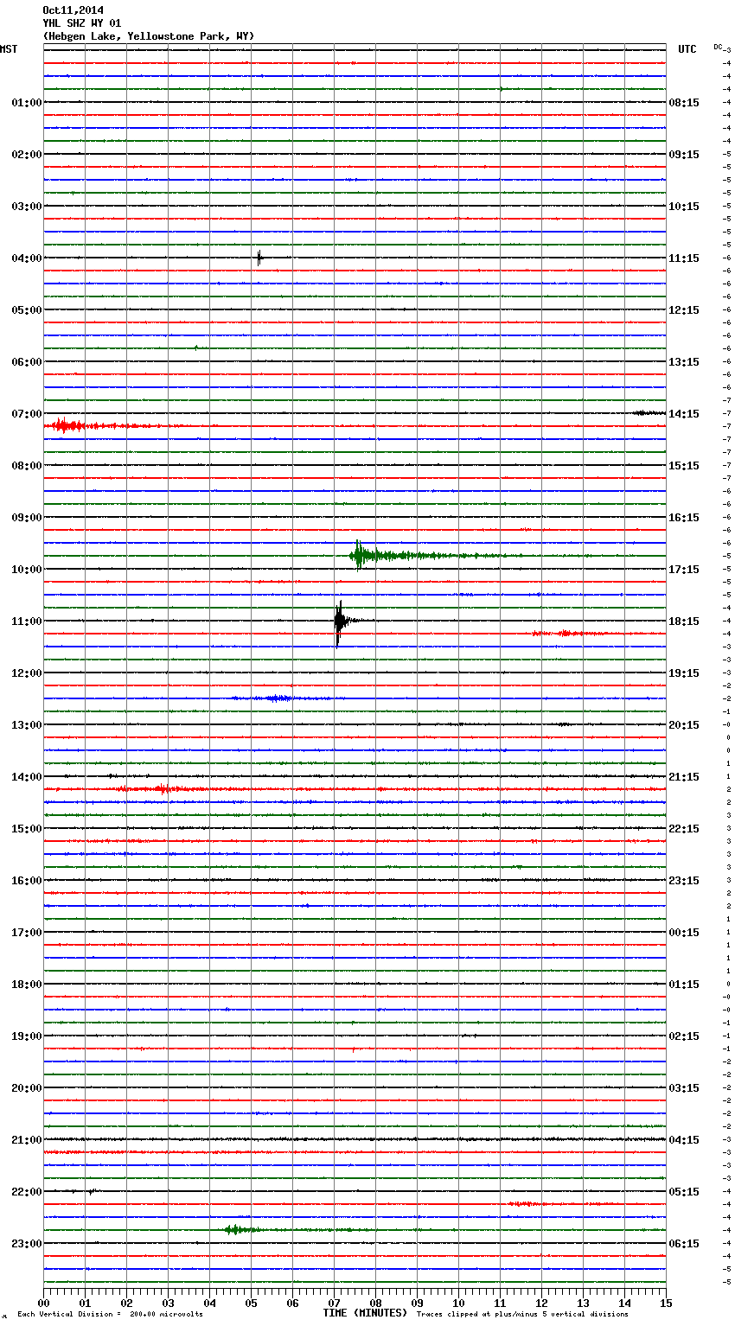Click x-axis minute label 03

[x=168, y=1304]
